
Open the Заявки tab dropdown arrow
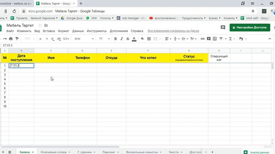33,152
